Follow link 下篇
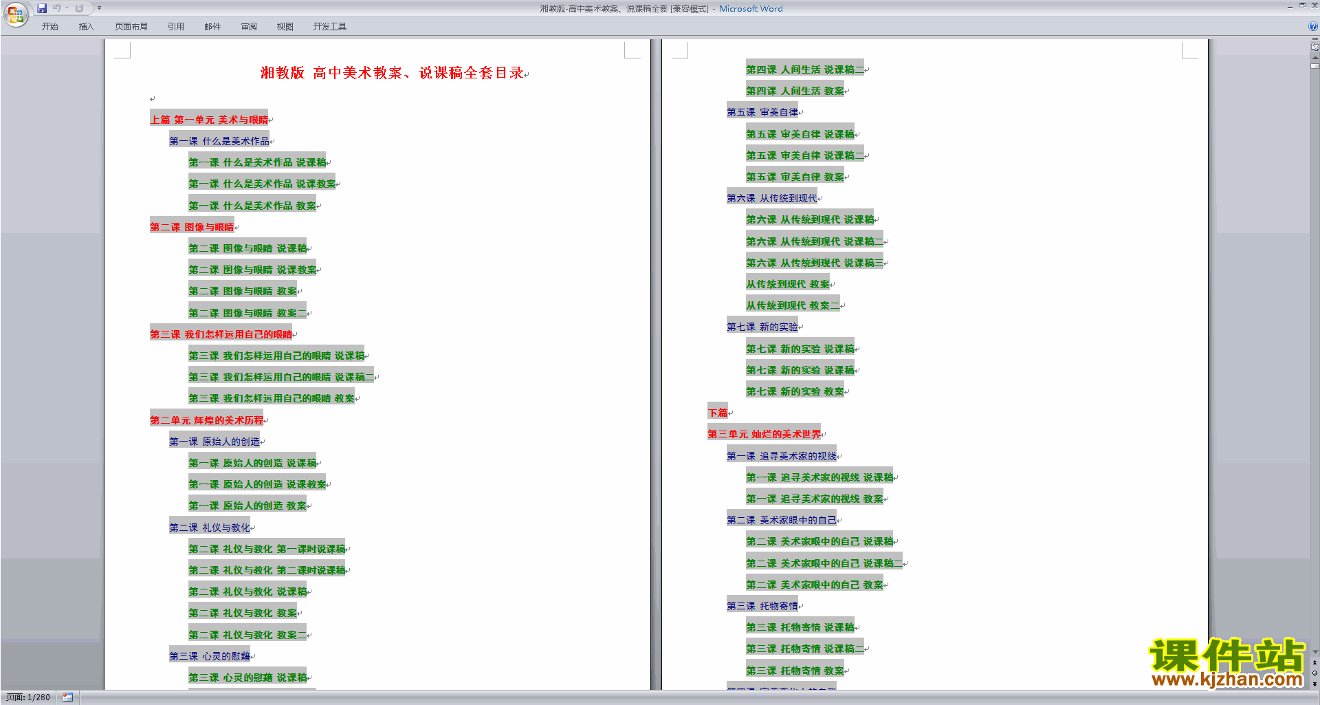 point(718,413)
